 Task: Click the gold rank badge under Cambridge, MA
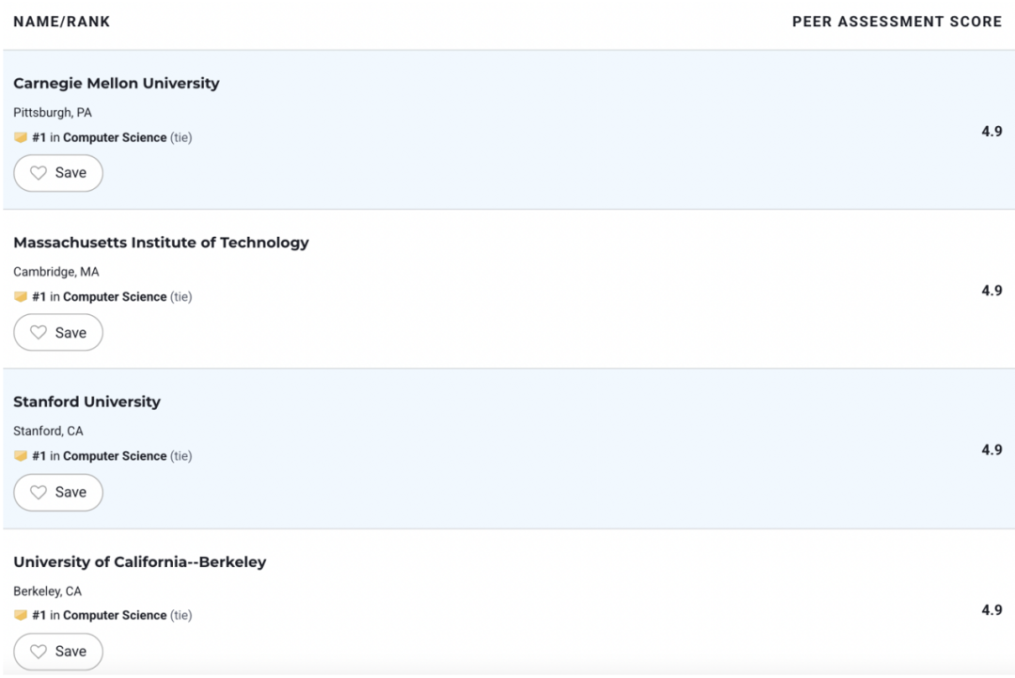click(21, 296)
